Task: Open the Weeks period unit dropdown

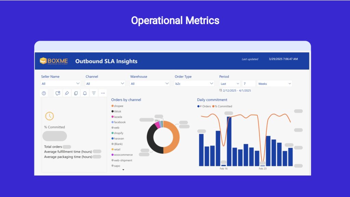Action: click(x=274, y=83)
